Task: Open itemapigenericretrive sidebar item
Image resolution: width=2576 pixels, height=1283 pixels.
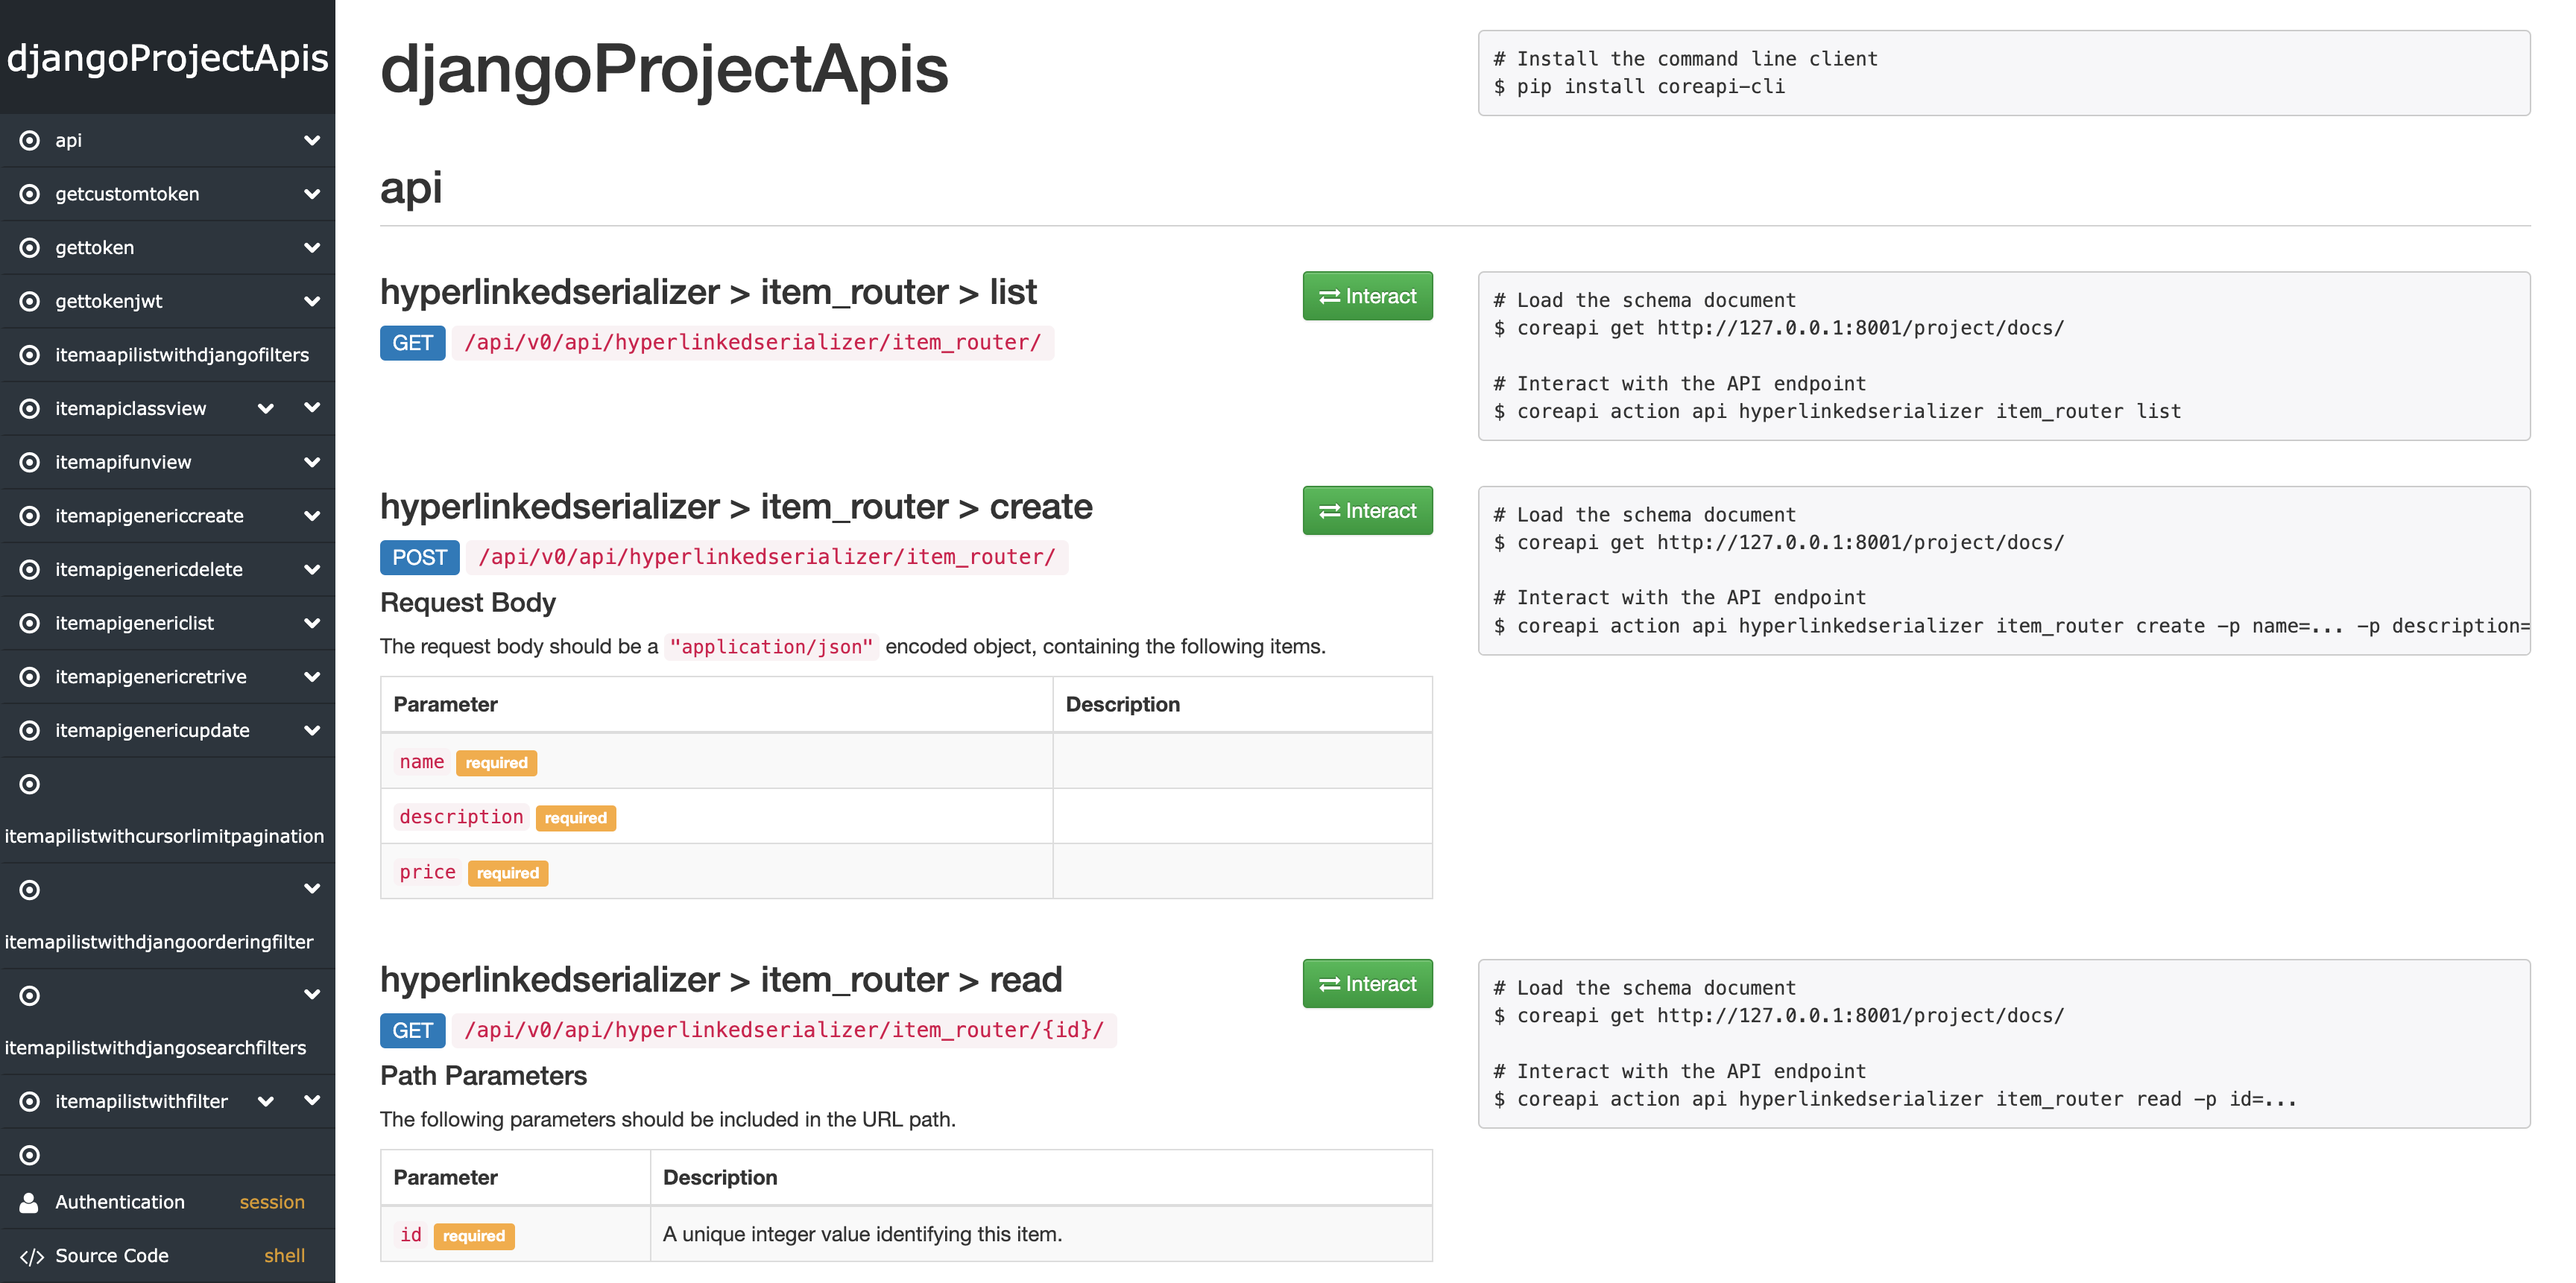Action: click(150, 677)
